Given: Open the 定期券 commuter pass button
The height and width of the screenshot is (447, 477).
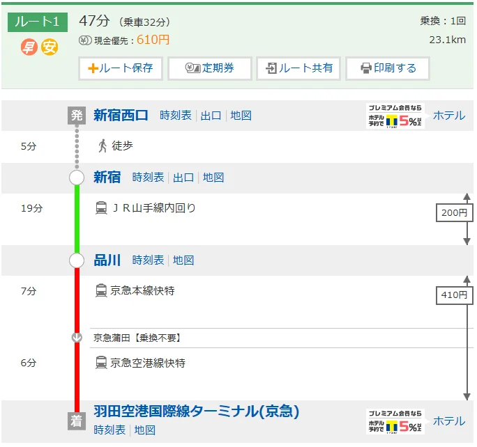Looking at the screenshot, I should click(209, 68).
